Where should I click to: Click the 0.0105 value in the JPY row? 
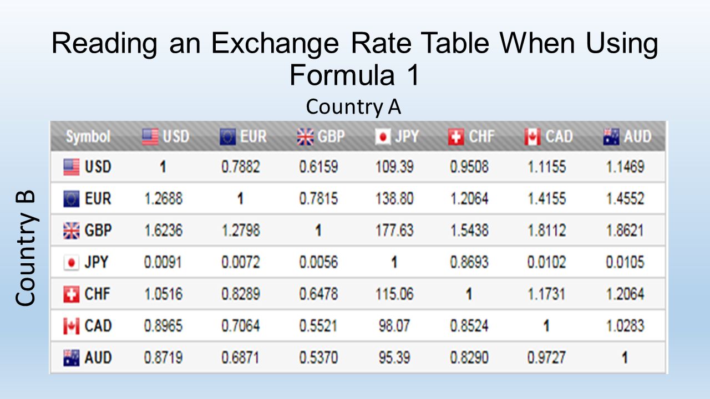point(625,262)
